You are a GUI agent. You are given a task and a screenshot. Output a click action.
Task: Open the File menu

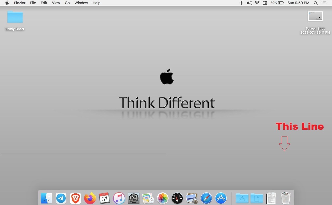33,3
